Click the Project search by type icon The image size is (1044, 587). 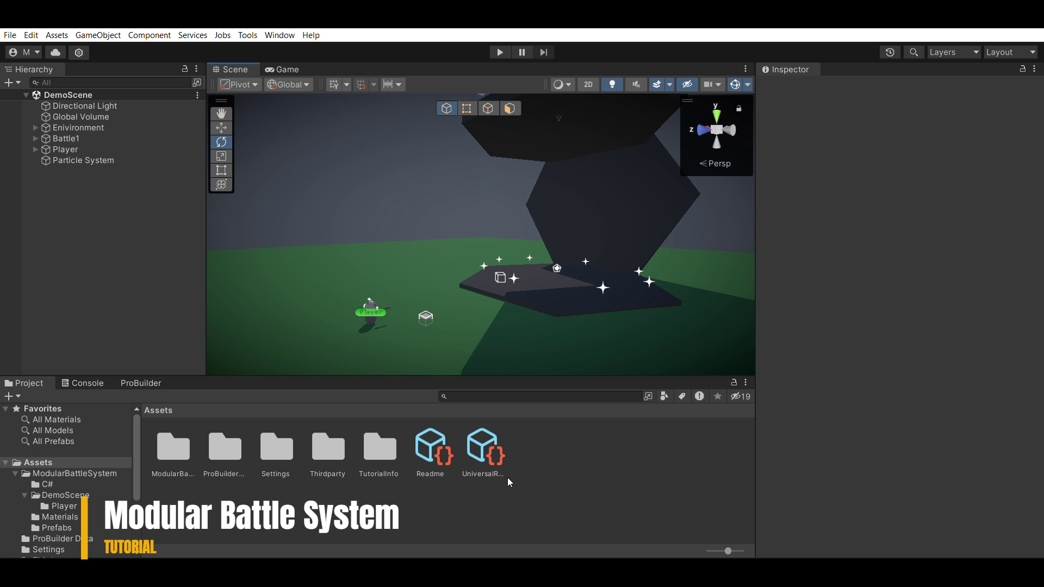(664, 396)
